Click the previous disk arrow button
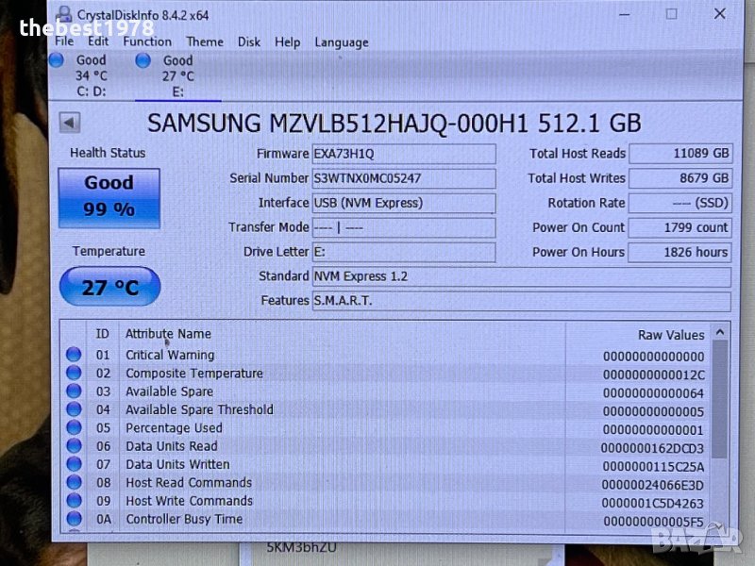 (70, 123)
